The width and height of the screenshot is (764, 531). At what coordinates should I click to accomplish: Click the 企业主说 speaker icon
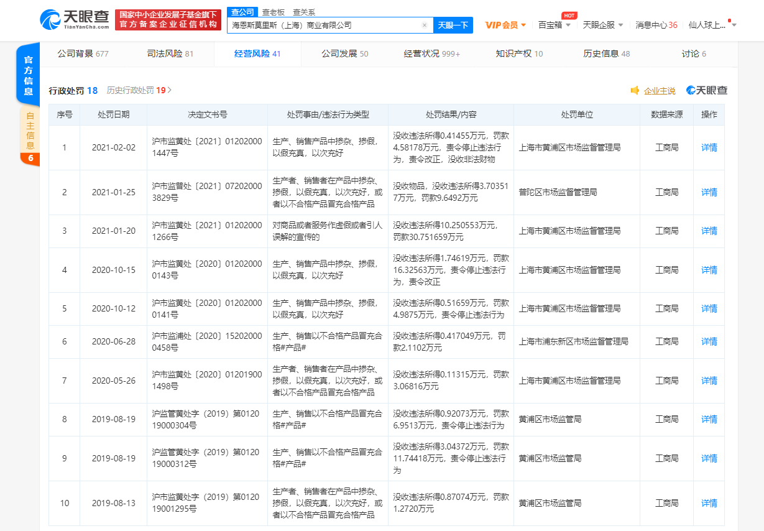click(635, 91)
